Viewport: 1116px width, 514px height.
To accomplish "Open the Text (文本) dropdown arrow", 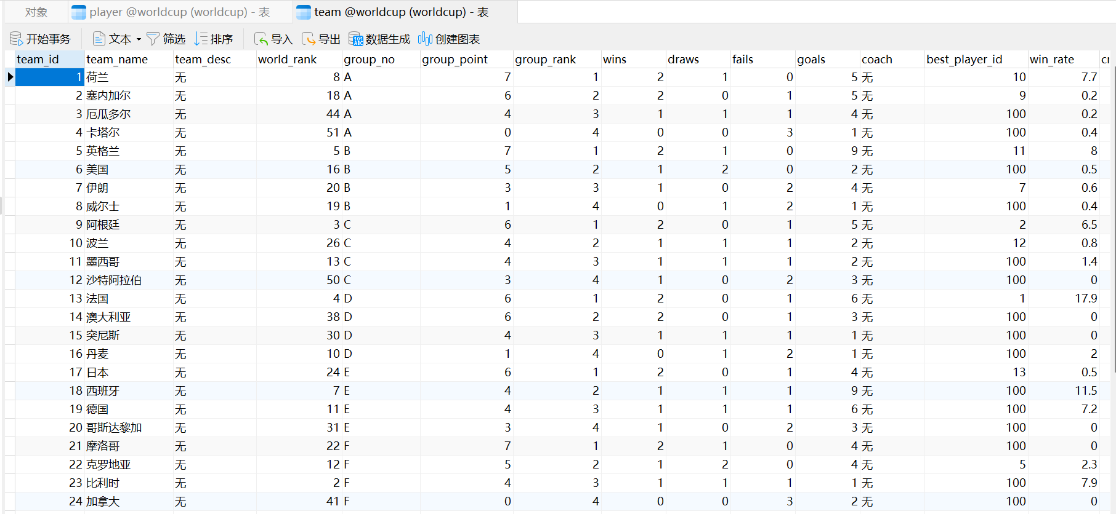I will point(139,39).
